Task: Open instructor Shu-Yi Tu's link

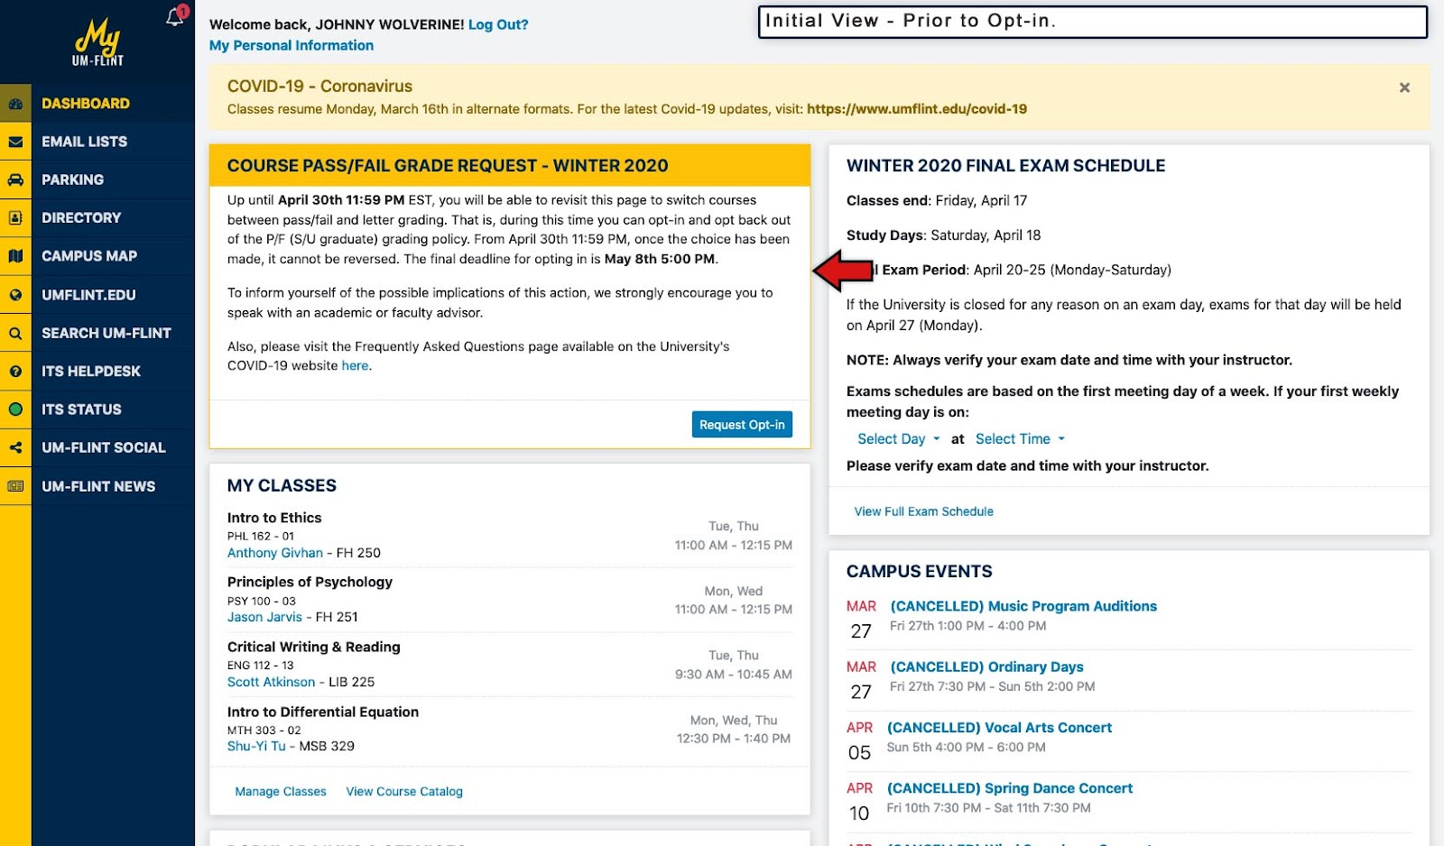Action: coord(256,746)
